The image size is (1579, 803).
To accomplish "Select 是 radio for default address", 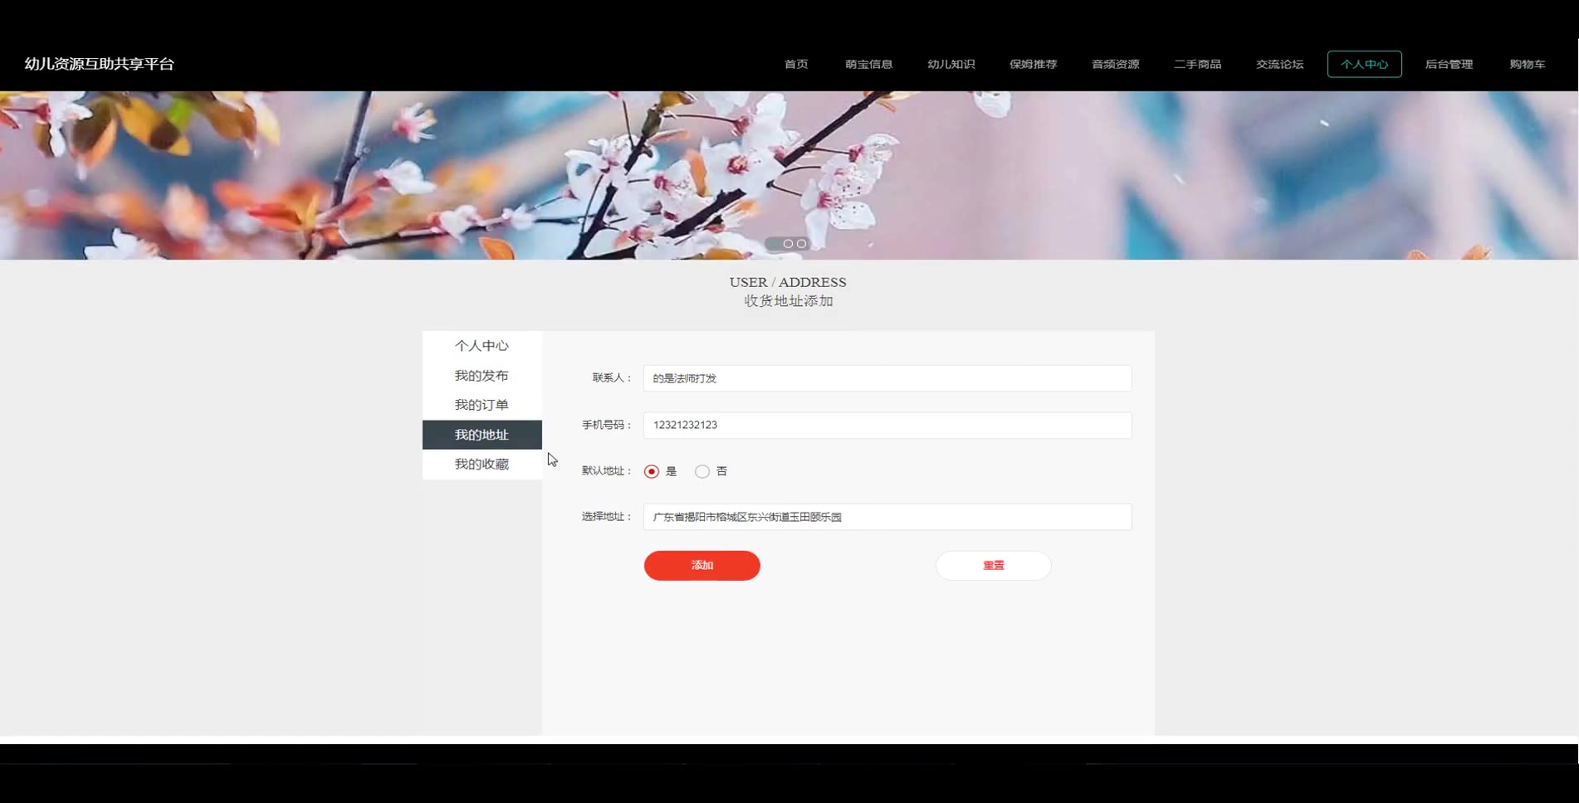I will pyautogui.click(x=652, y=471).
